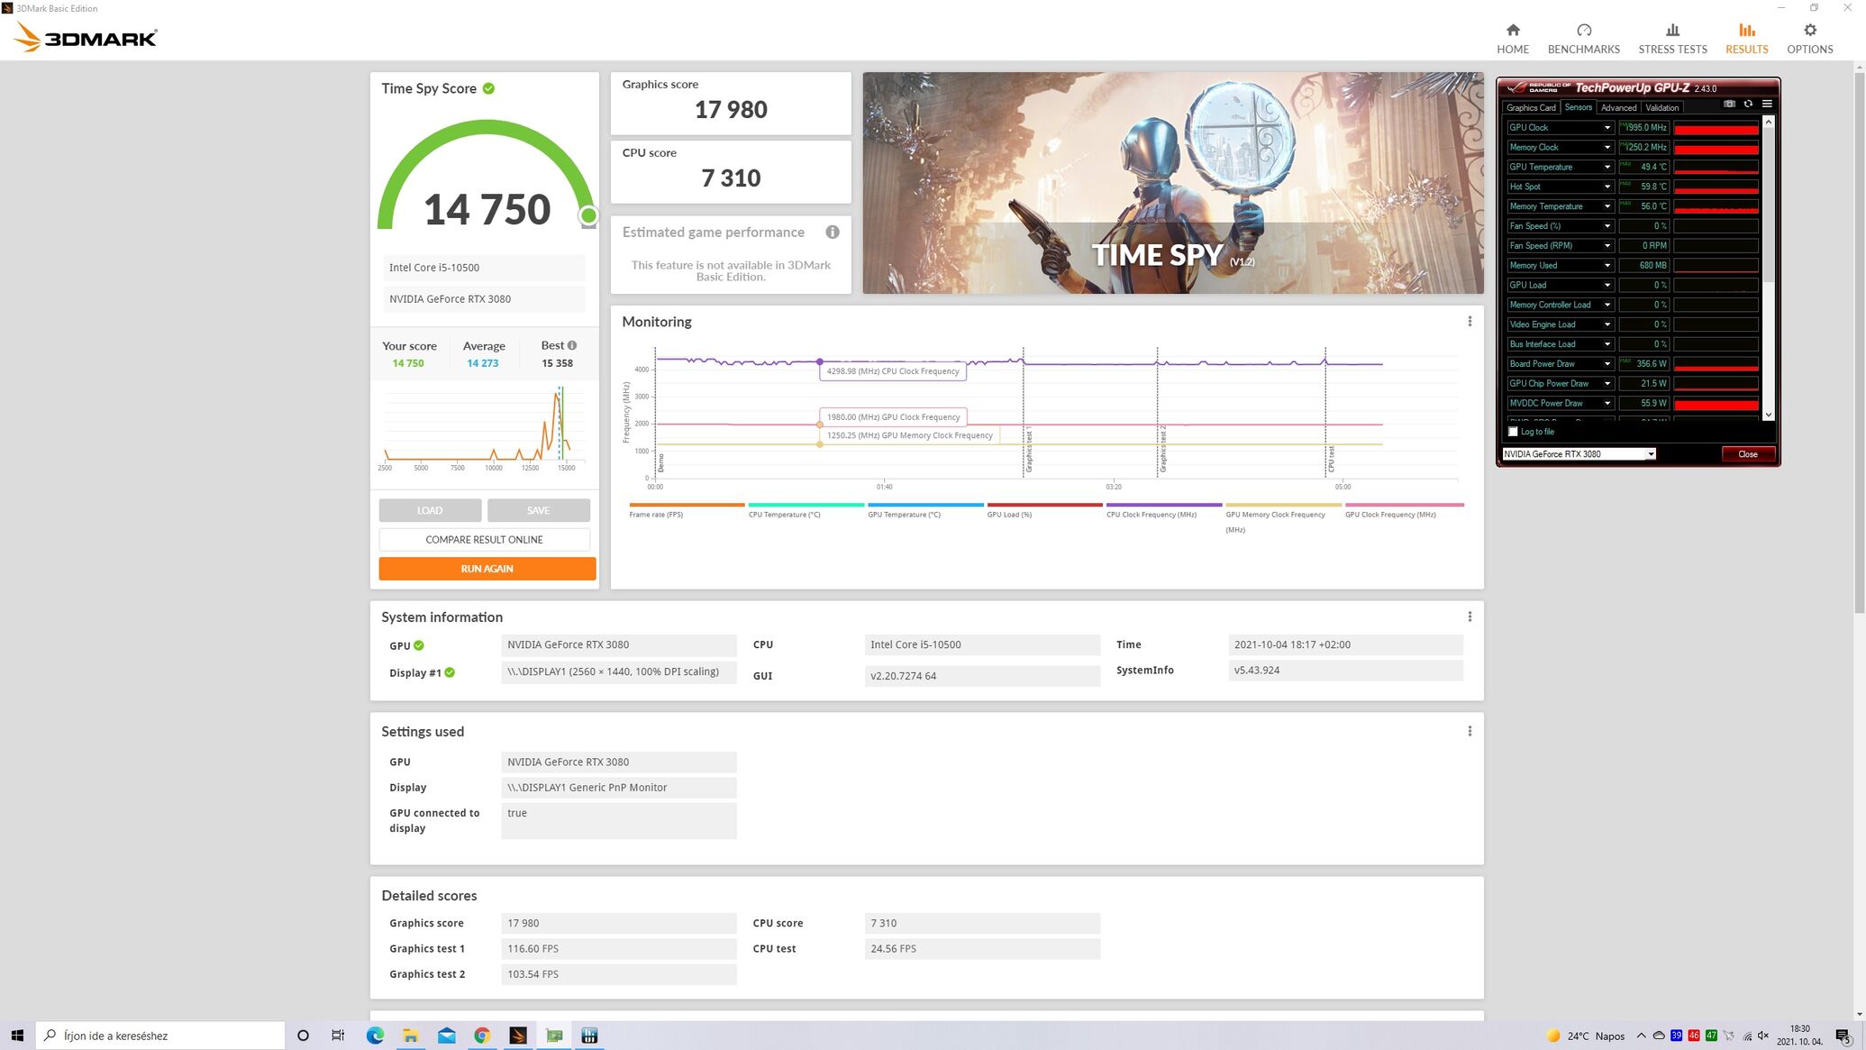Open network Wi-Fi tray icon
Viewport: 1866px width, 1050px height.
click(x=1747, y=1036)
